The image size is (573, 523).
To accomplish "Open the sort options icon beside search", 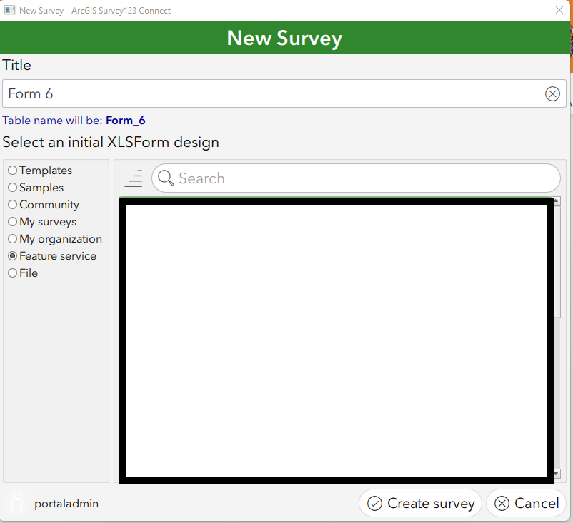I will [134, 178].
